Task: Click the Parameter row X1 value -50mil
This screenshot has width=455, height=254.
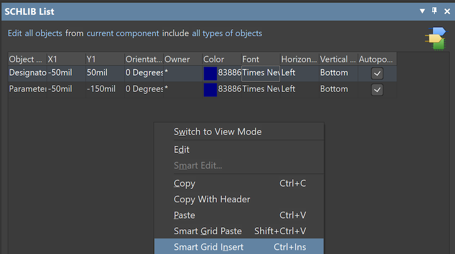Action: tap(66, 89)
